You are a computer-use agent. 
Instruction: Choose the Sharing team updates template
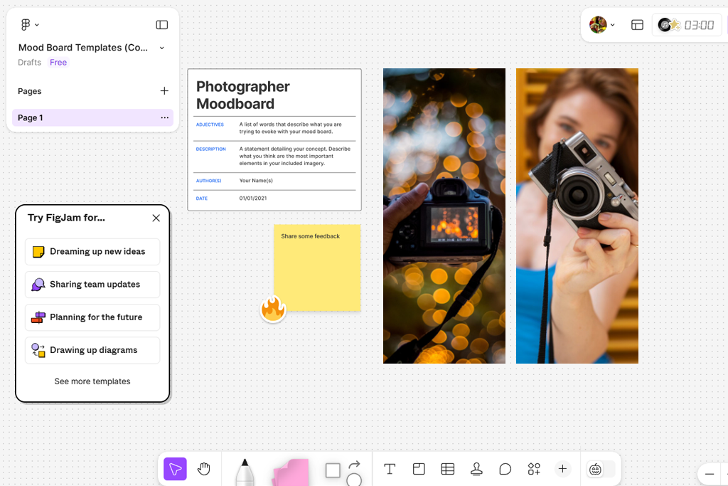[92, 285]
